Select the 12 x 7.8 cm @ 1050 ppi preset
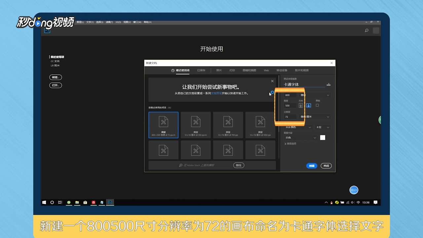Viewport: 423px width, 238px height. [x=260, y=125]
